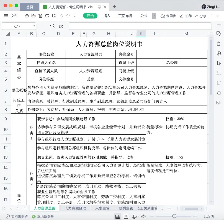Image resolution: width=224 pixels, height=220 pixels.
Task: Close the 人力资源部-岗位说明书.xls tab
Action: 105,7
